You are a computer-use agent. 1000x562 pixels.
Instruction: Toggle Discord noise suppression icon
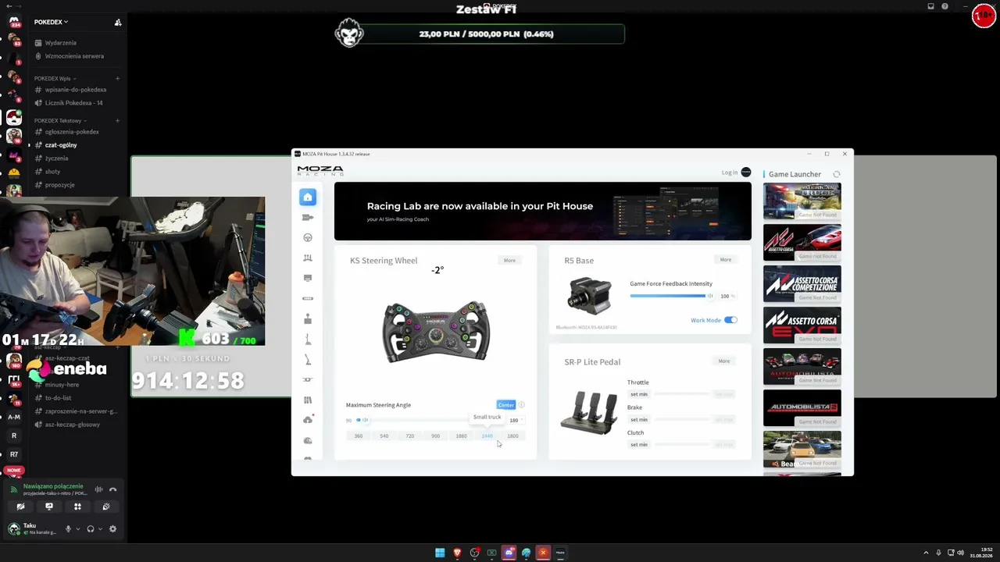point(98,489)
